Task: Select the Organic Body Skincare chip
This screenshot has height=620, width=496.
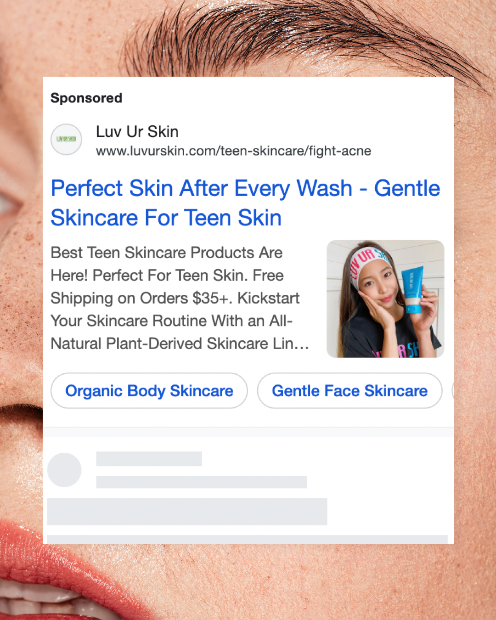Action: (x=149, y=391)
